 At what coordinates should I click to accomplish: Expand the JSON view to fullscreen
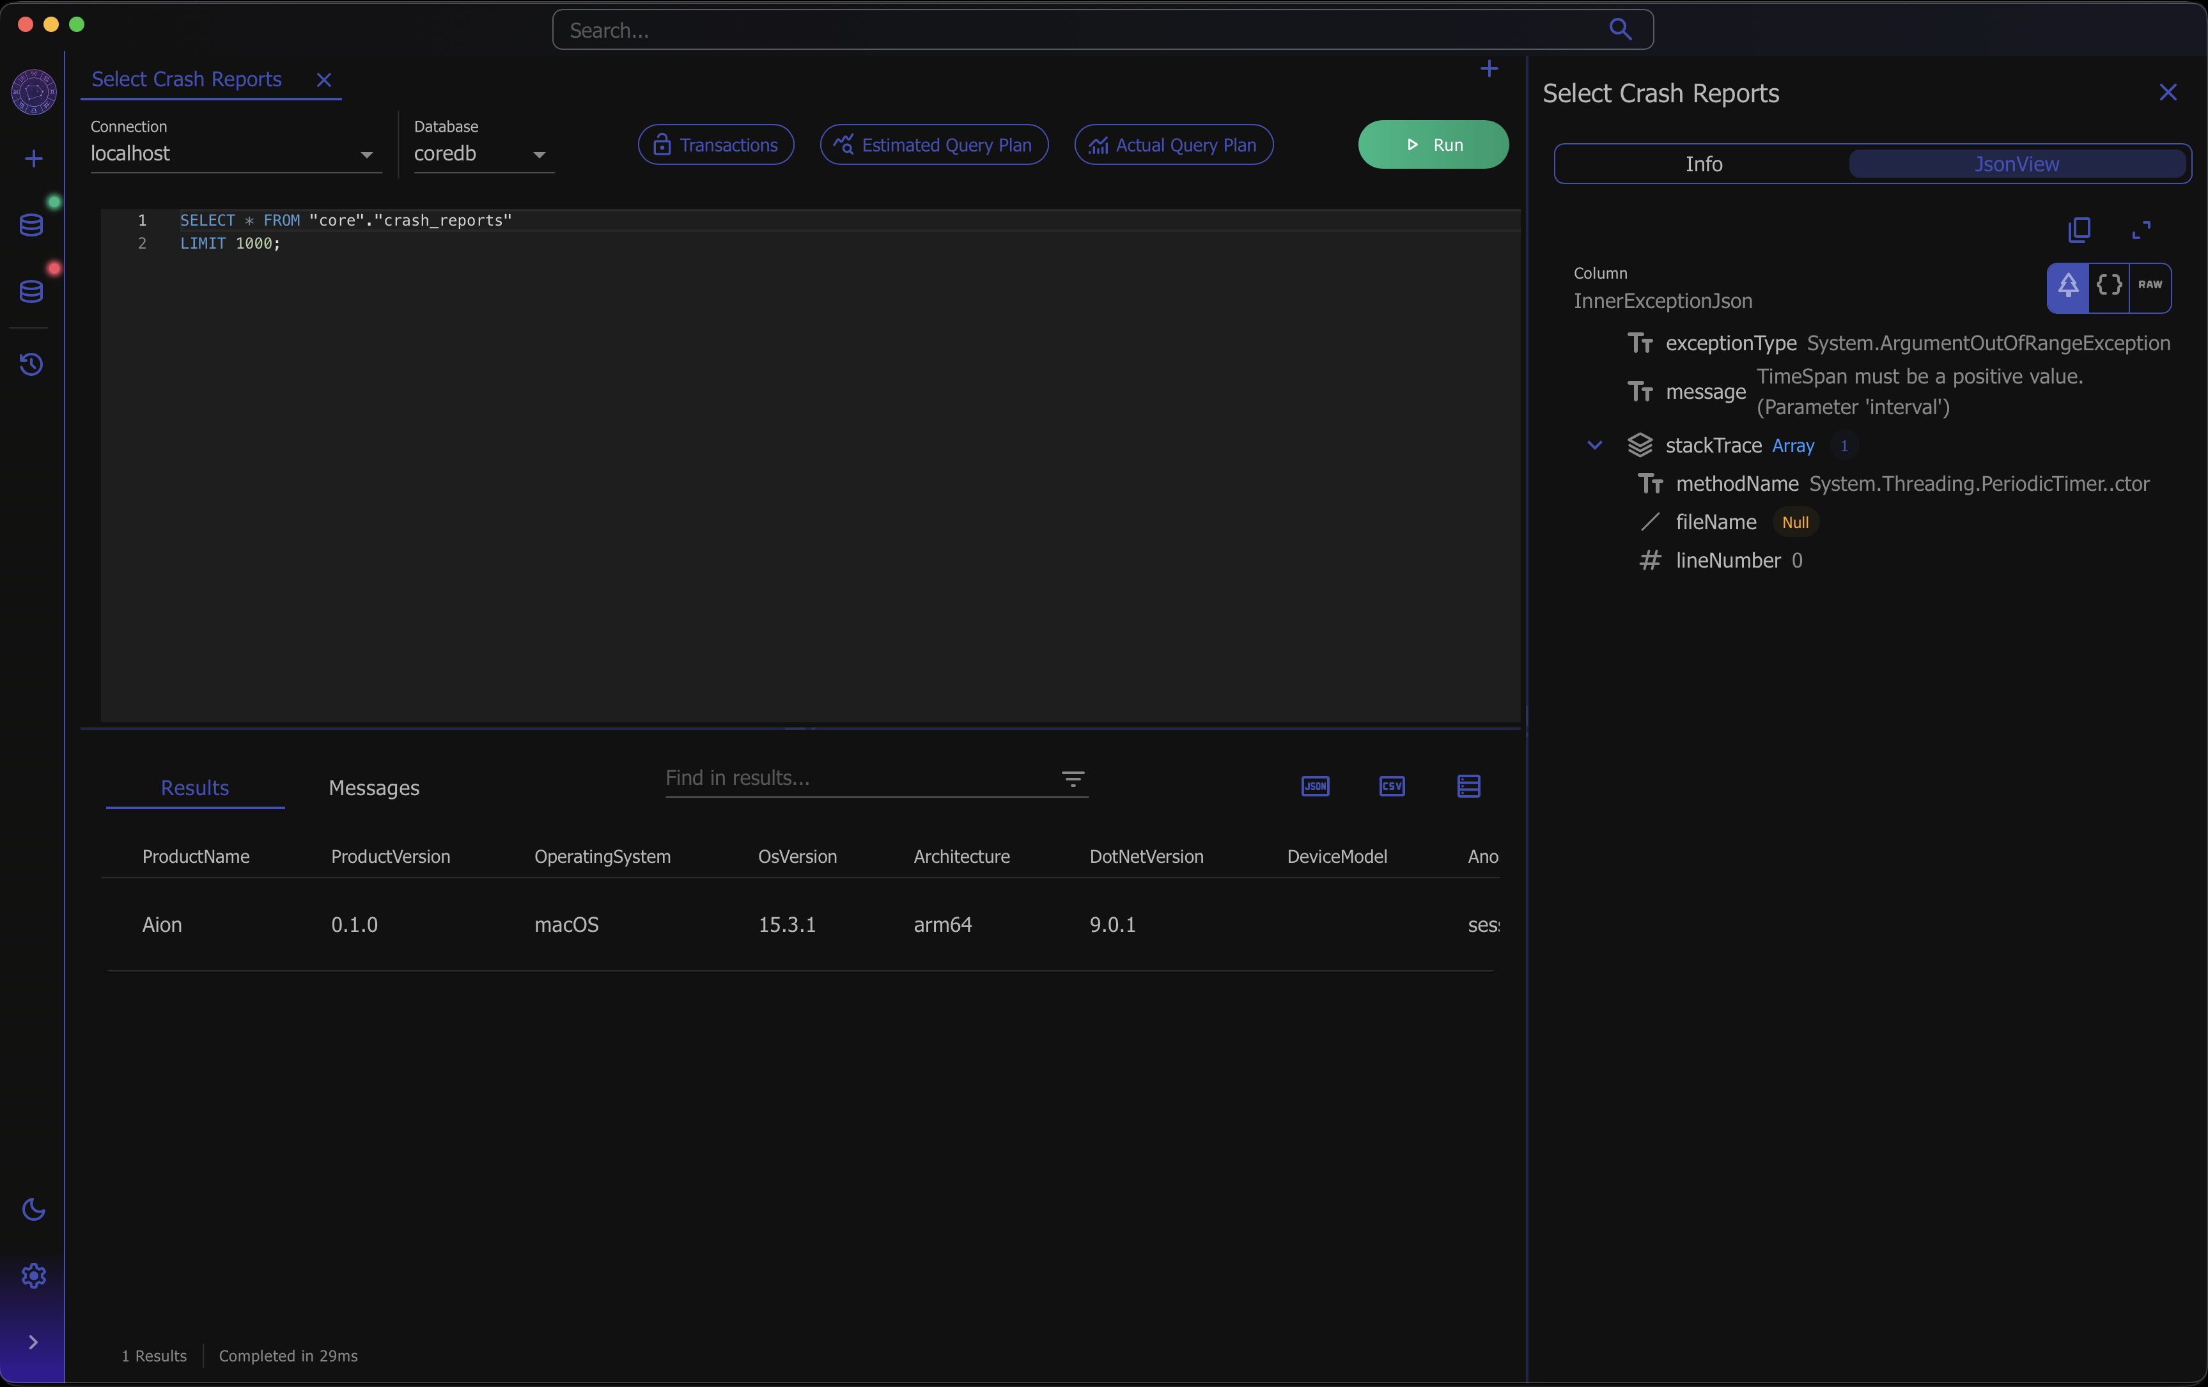[2141, 230]
